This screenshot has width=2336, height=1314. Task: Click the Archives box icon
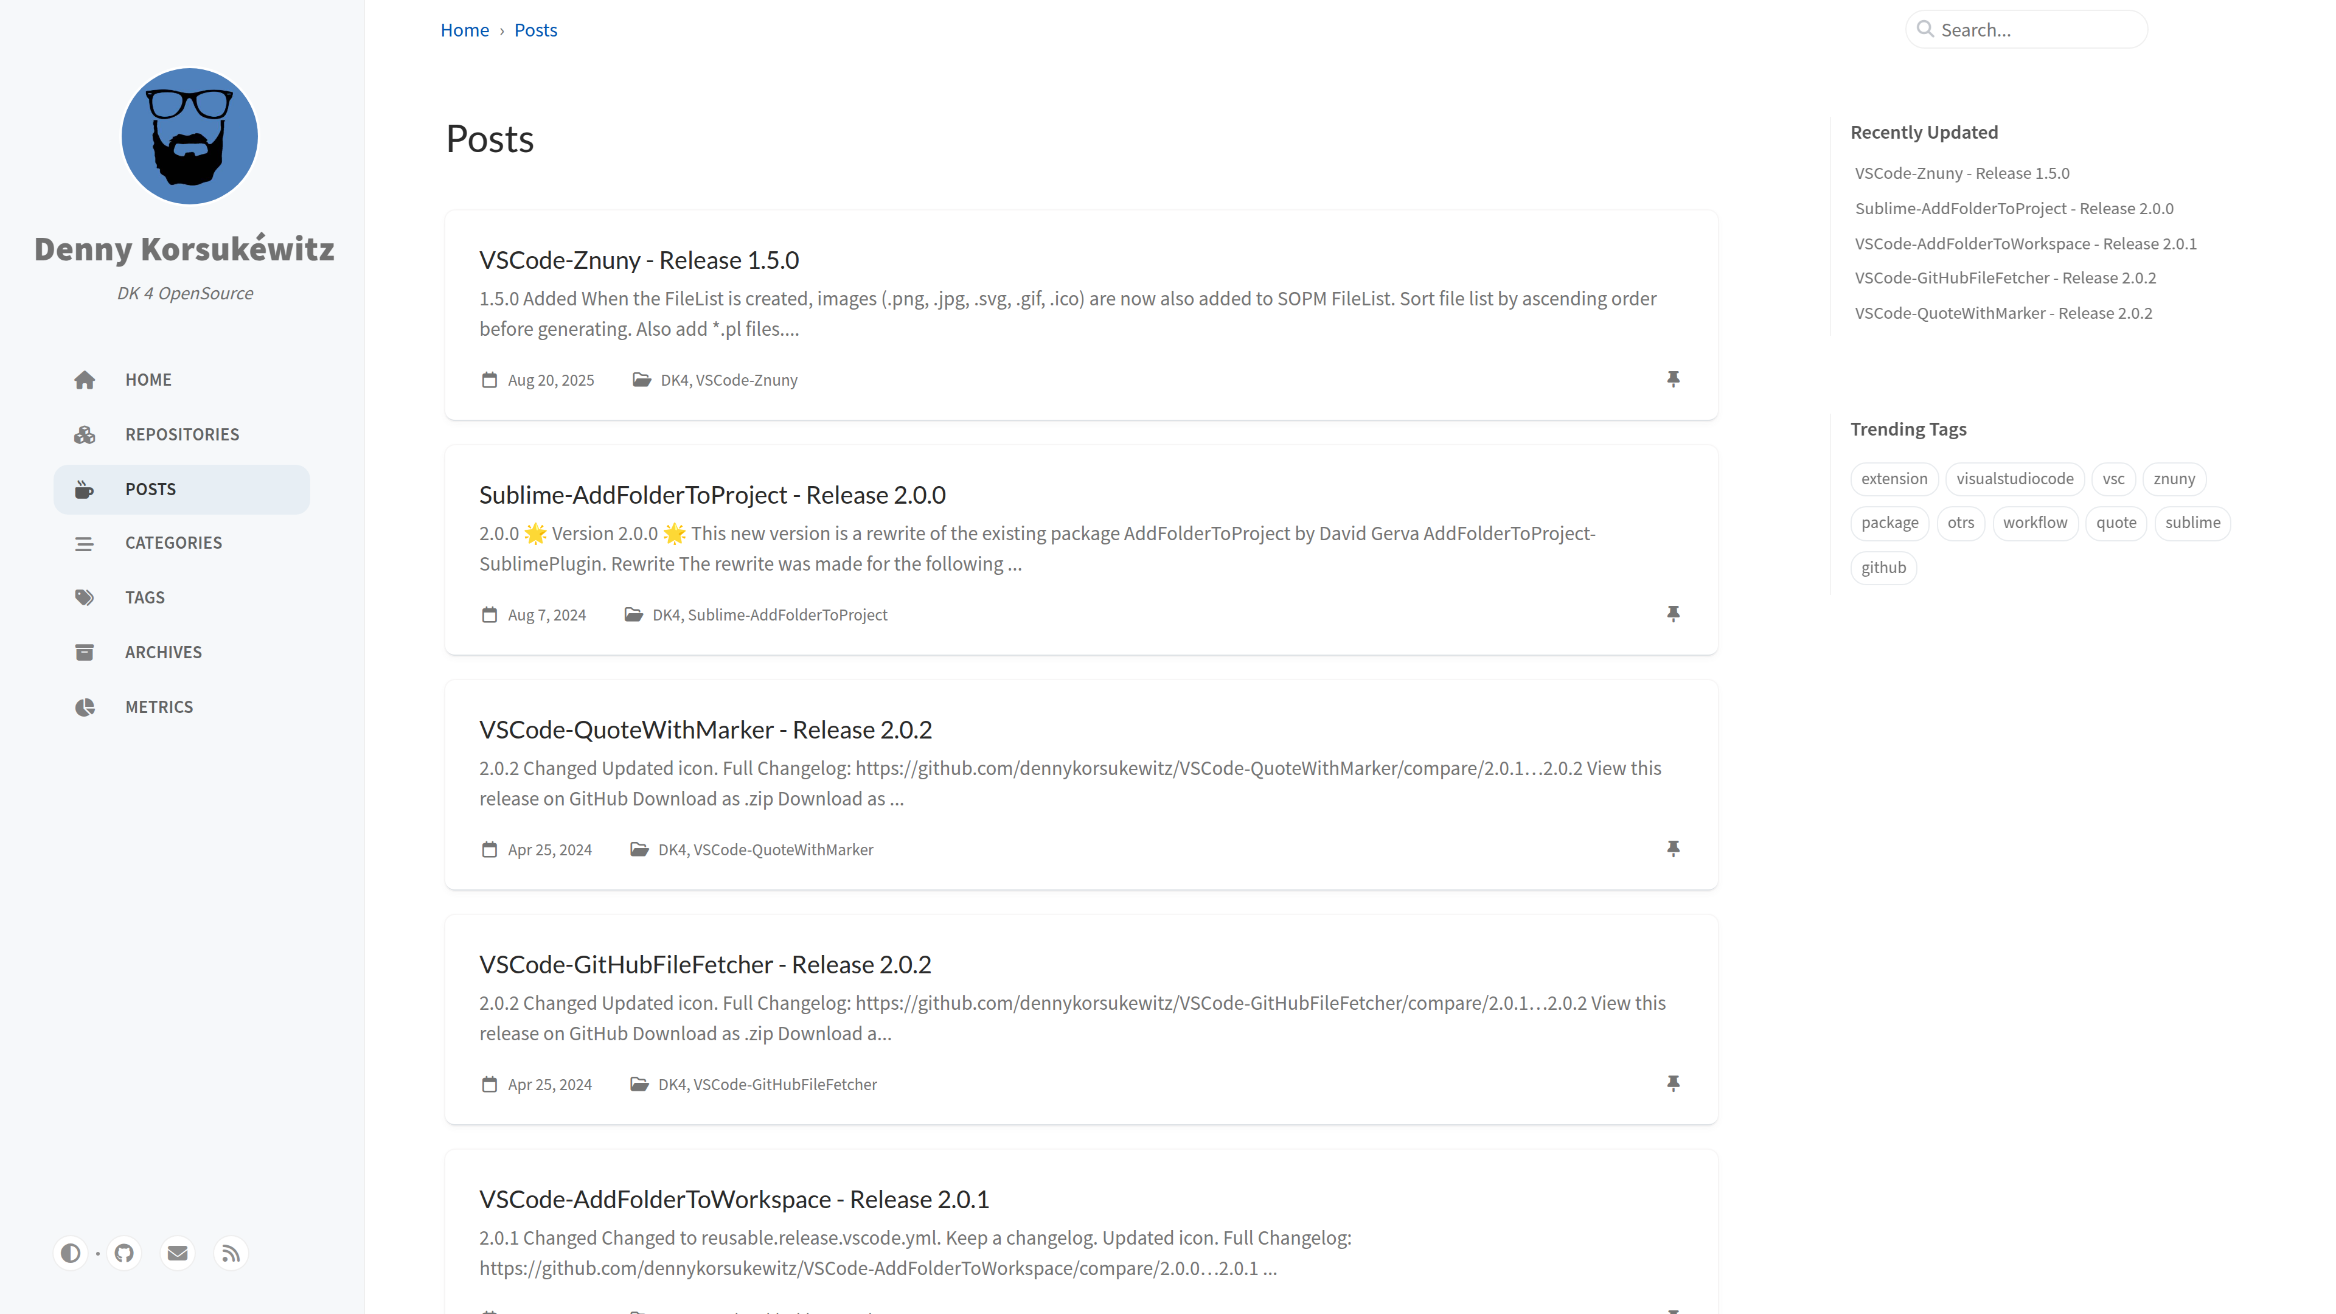pos(85,652)
